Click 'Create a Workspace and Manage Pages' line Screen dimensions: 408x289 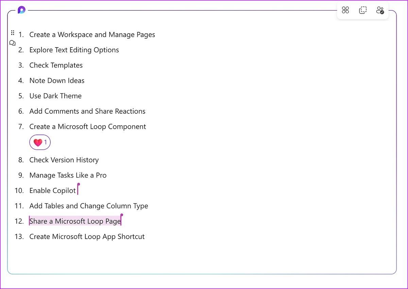point(92,35)
